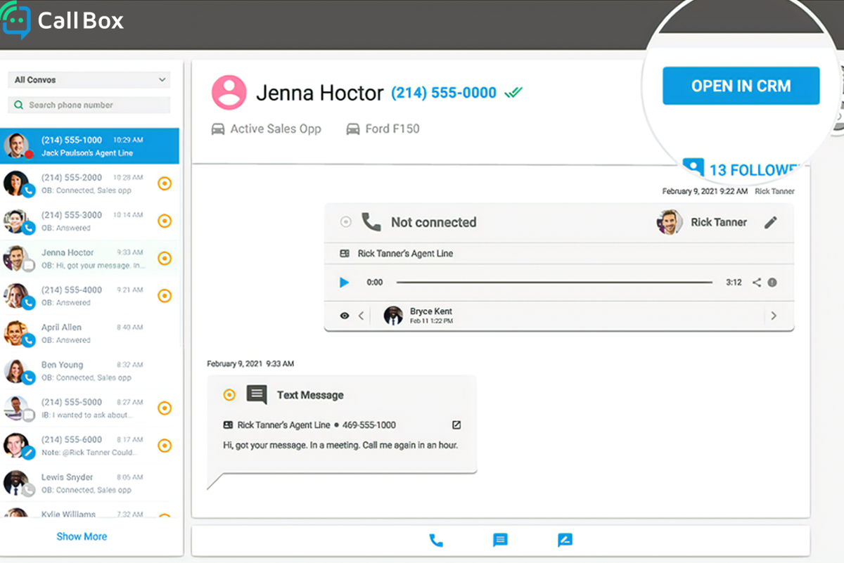Seek within the call recording progress bar

(554, 283)
